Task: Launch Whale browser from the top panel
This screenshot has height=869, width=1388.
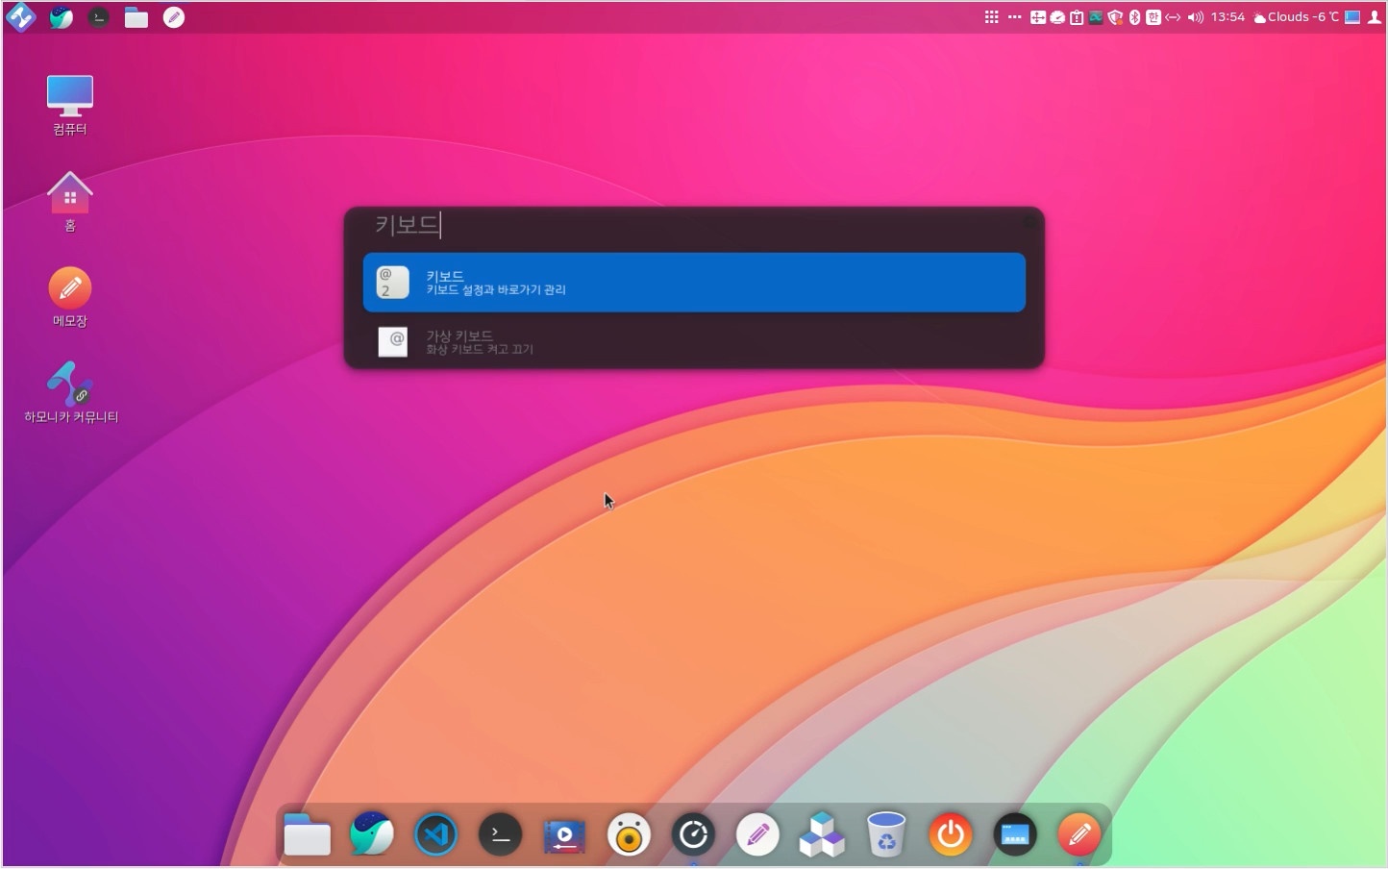Action: [62, 17]
